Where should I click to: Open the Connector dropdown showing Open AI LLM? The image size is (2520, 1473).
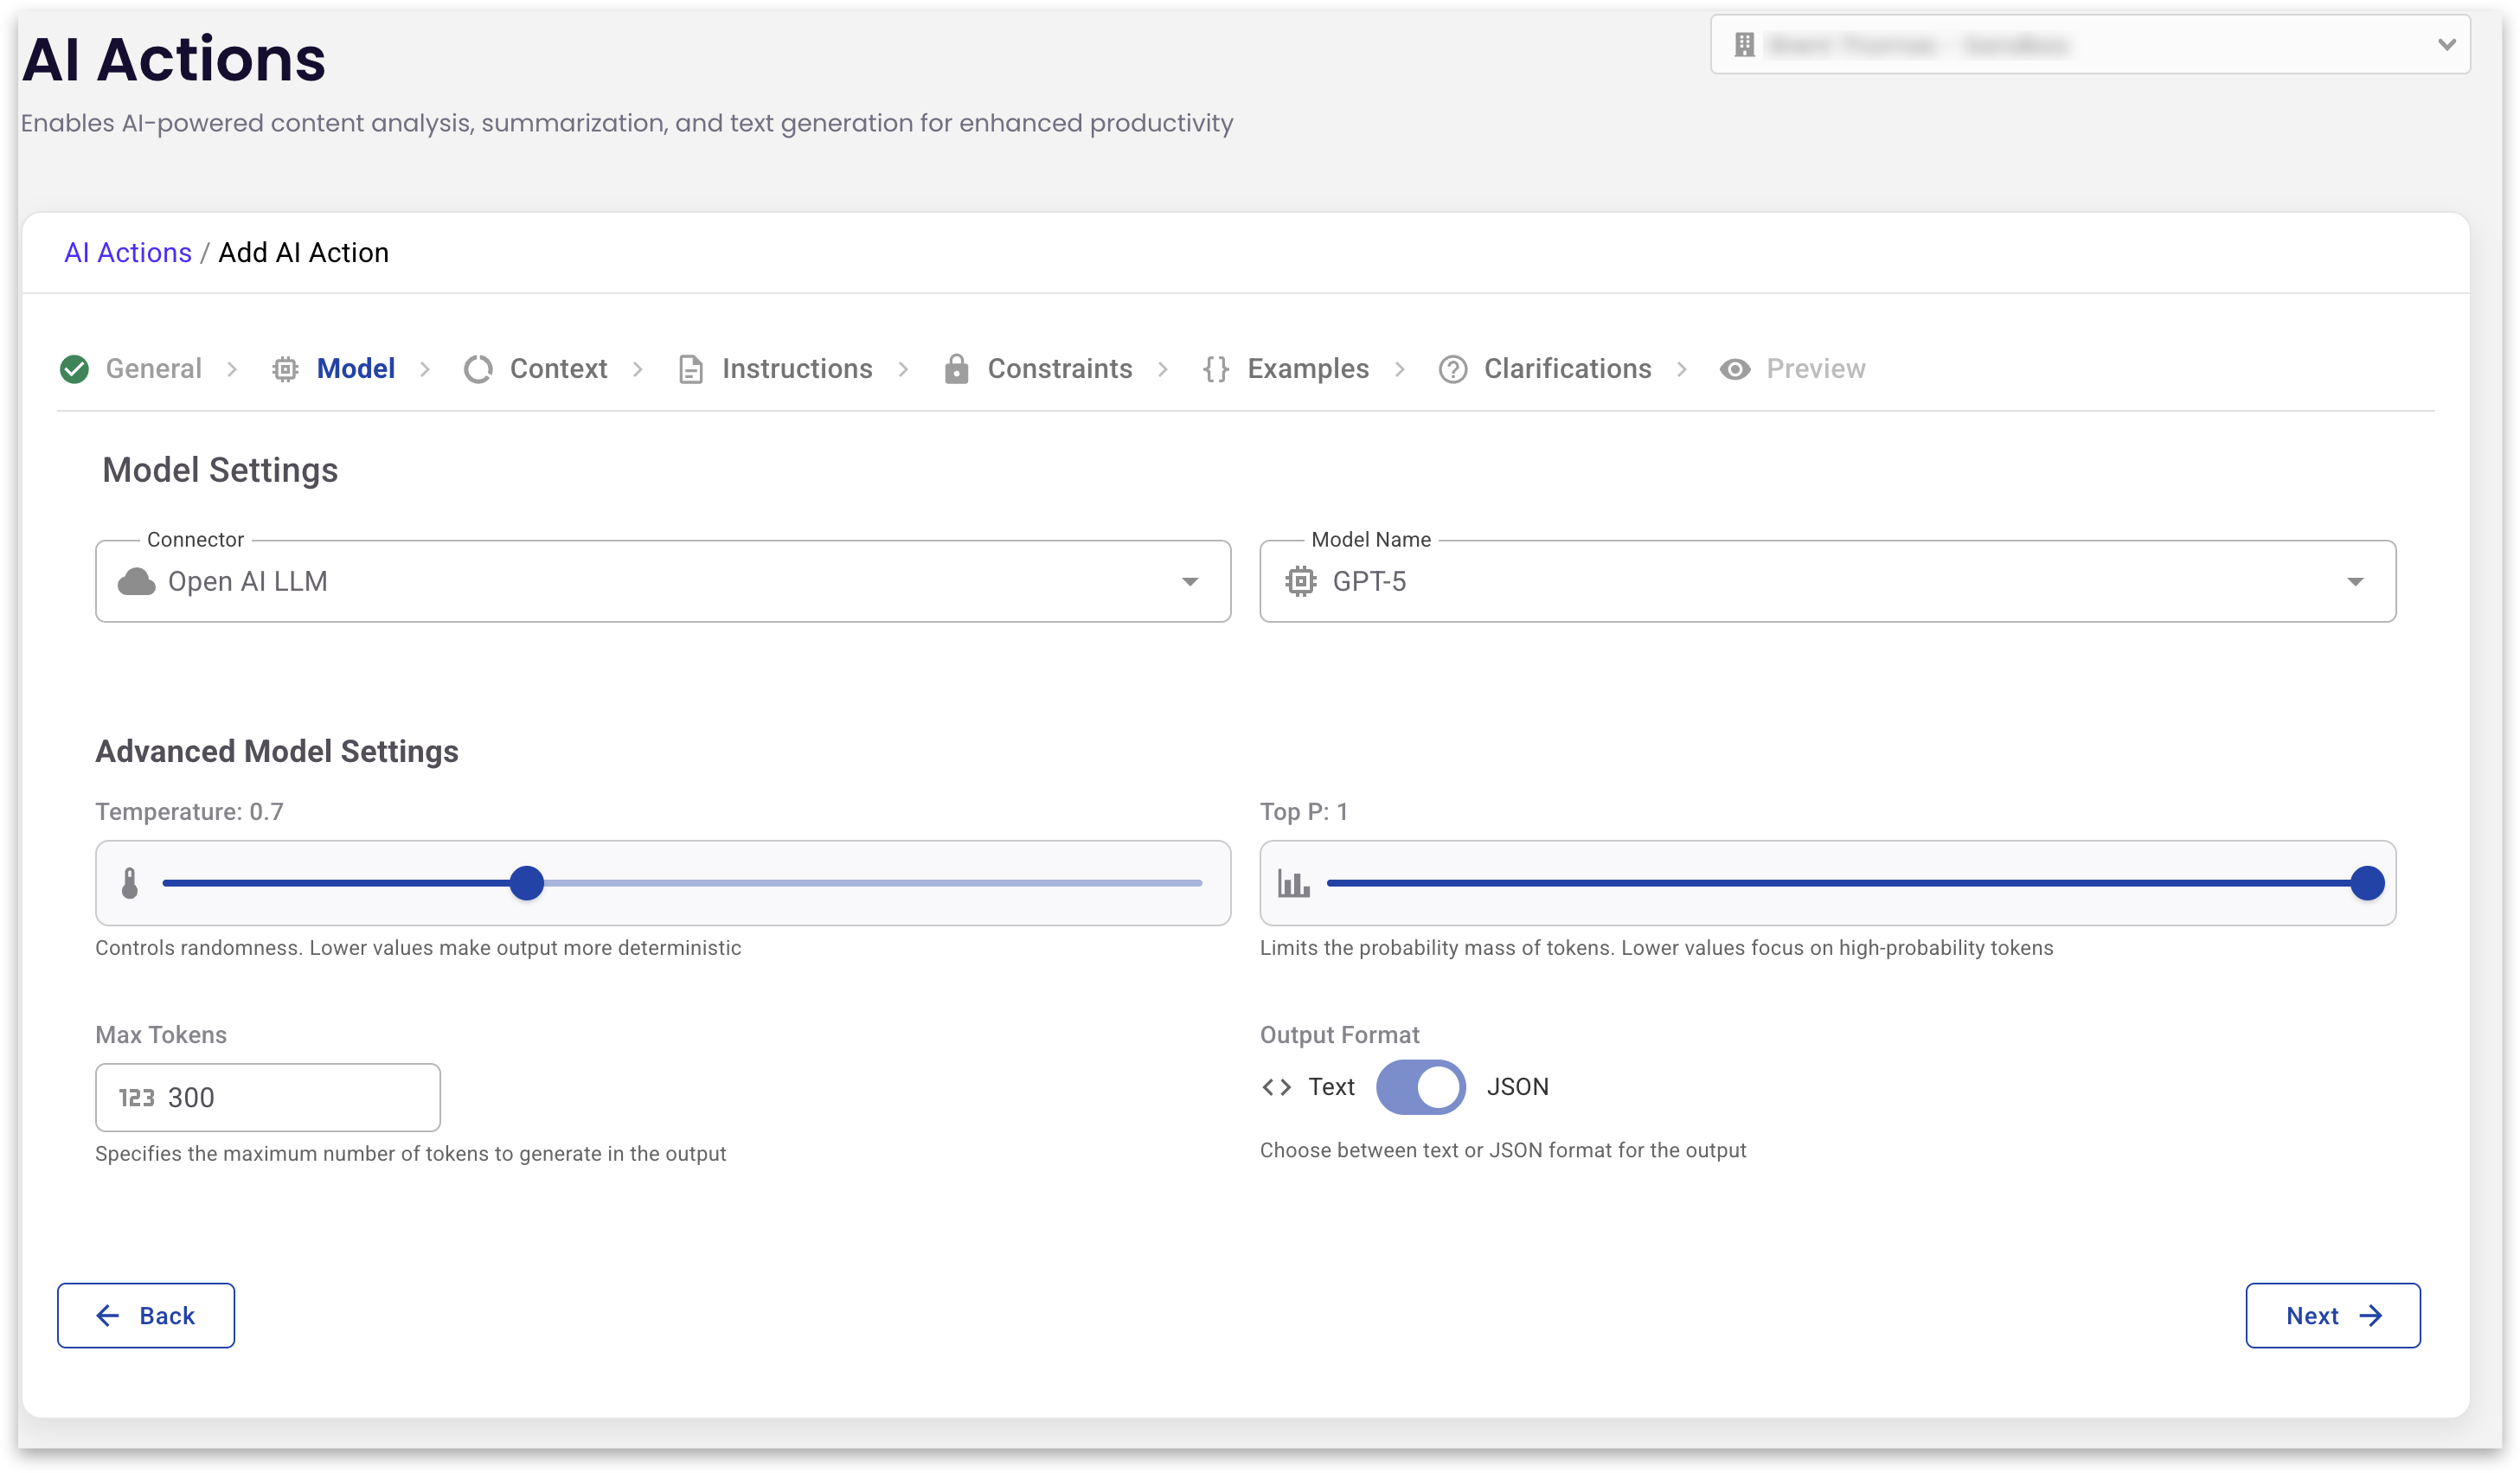click(662, 582)
